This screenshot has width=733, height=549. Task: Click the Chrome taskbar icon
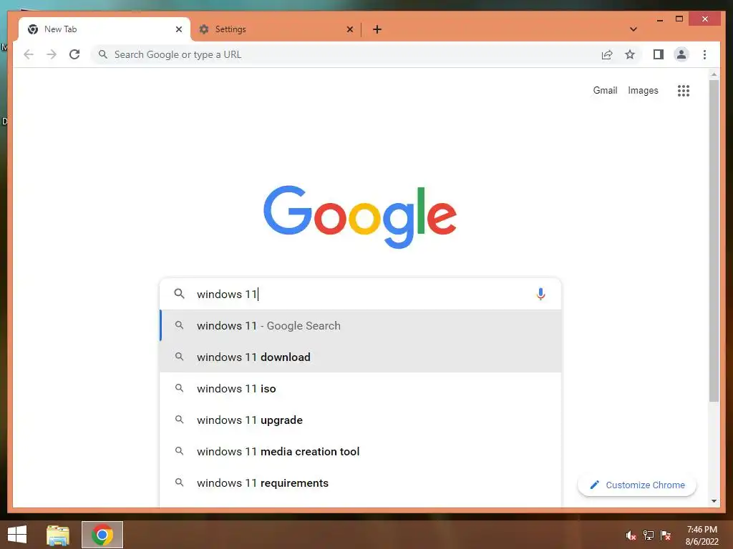pos(102,535)
